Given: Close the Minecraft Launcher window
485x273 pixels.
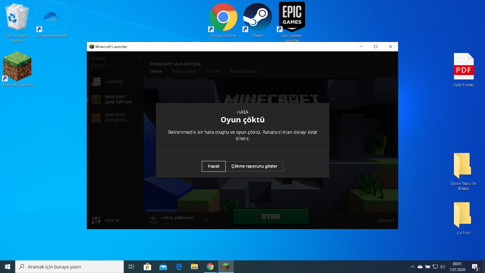Looking at the screenshot, I should coord(391,47).
